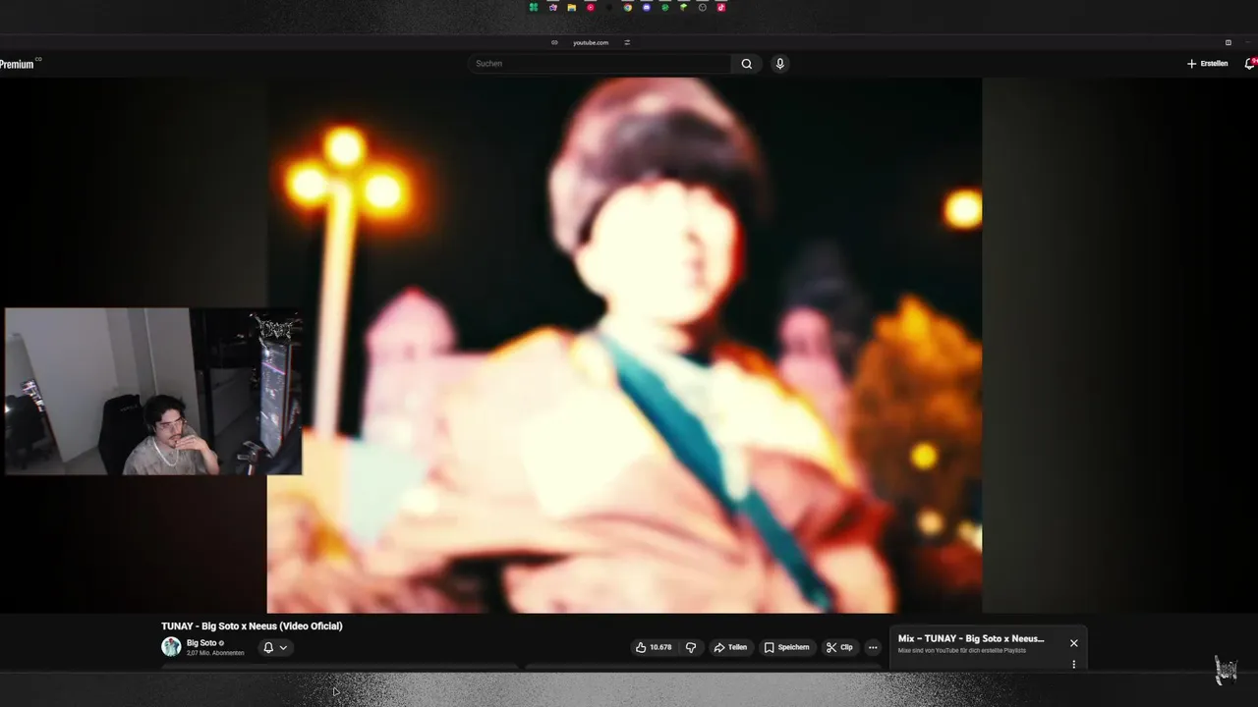
Task: Close the Mix TUNAY playlist panel
Action: pyautogui.click(x=1074, y=643)
